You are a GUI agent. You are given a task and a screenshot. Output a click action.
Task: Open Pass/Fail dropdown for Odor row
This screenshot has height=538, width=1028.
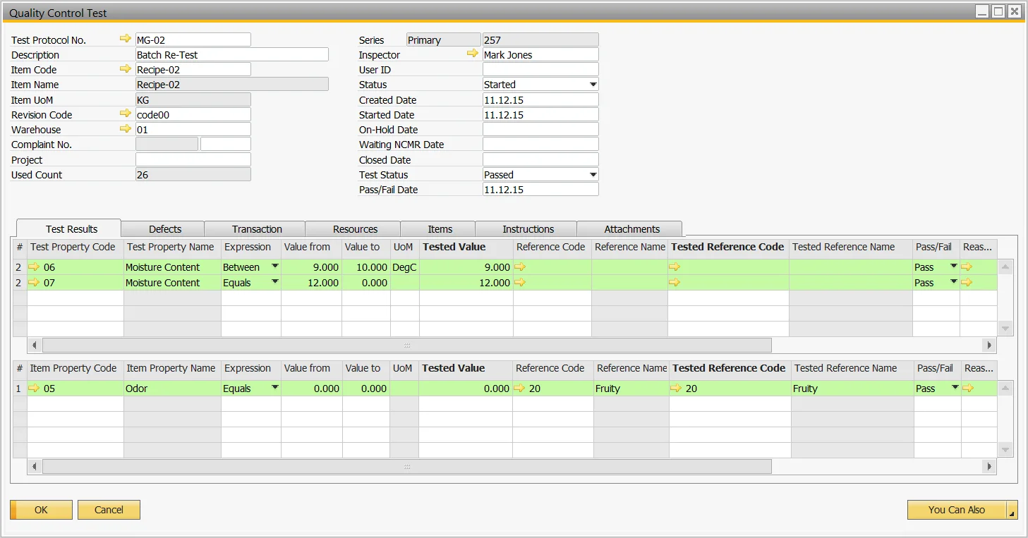(x=954, y=388)
